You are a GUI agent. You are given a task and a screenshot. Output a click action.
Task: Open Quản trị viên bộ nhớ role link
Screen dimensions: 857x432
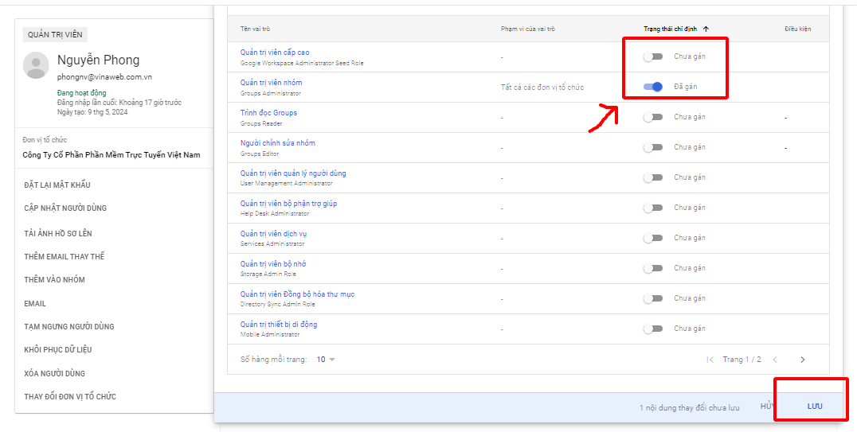tap(273, 263)
